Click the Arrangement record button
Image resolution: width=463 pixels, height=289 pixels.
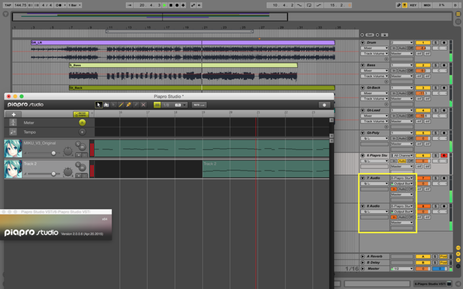coord(177,5)
